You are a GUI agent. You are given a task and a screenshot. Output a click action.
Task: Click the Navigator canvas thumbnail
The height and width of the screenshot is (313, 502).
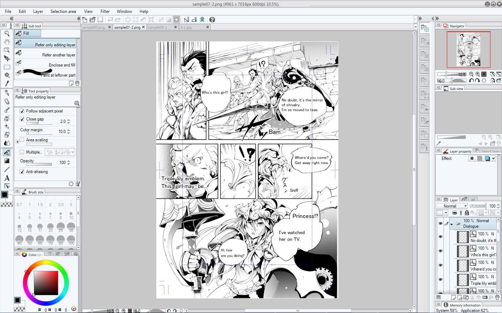pos(469,50)
